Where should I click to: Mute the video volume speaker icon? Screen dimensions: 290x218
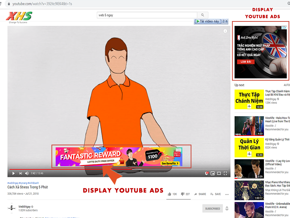pos(27,173)
